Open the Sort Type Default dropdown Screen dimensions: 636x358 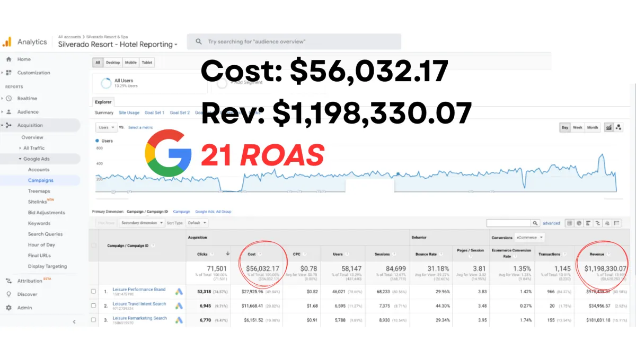point(197,223)
